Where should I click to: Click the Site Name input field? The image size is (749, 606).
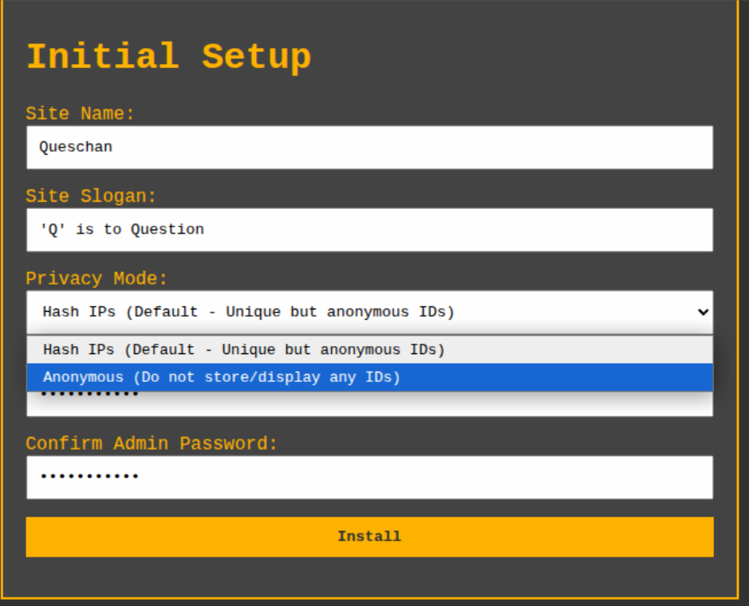369,148
